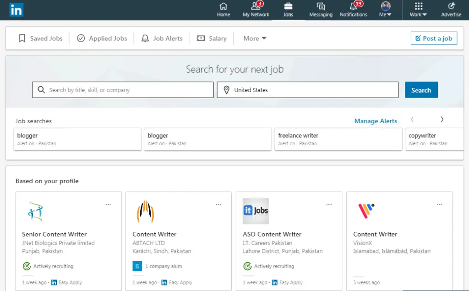This screenshot has width=469, height=291.
Task: Focus the United States location field
Action: (308, 90)
